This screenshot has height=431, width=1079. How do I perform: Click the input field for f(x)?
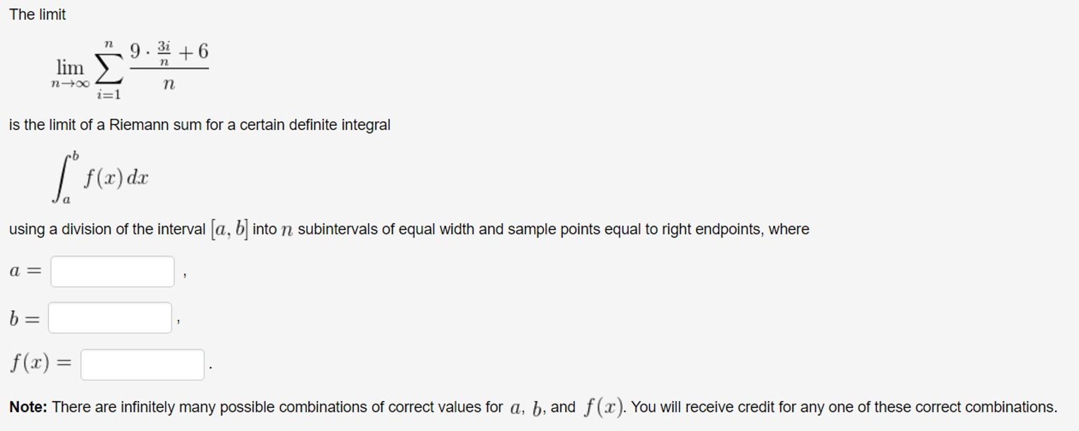(142, 364)
